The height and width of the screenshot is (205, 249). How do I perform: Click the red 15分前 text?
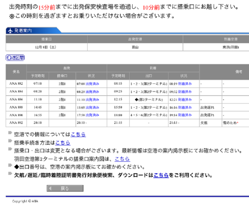pos(47,7)
